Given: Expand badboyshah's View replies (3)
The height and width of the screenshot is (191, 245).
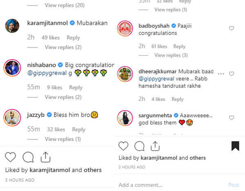Looking at the screenshot, I should point(171,55).
